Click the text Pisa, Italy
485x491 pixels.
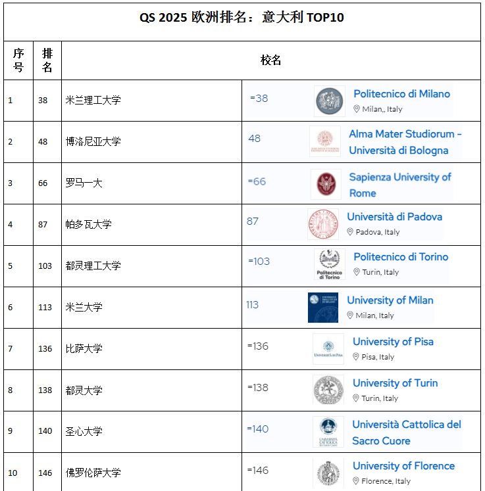tap(378, 357)
